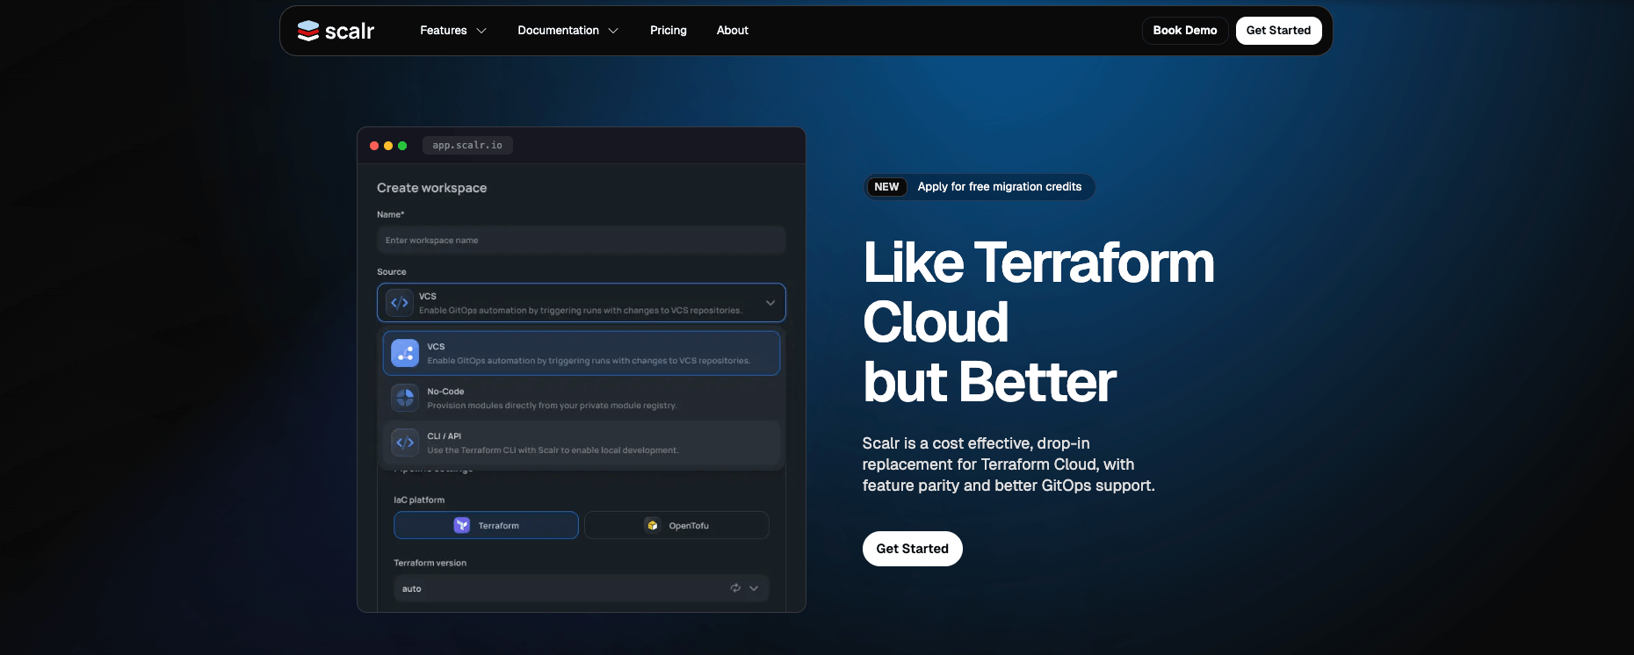The image size is (1634, 655).
Task: Select the VCS option in the dropdown list
Action: tap(582, 353)
